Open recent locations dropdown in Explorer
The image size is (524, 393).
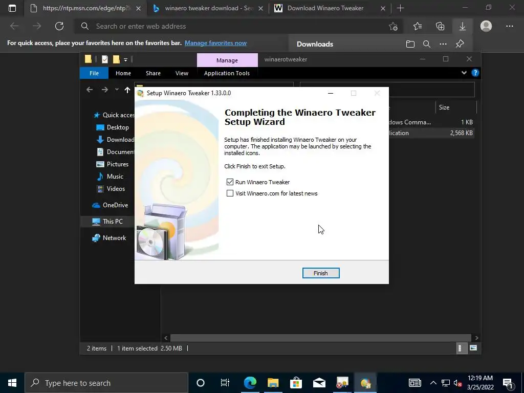pyautogui.click(x=117, y=90)
